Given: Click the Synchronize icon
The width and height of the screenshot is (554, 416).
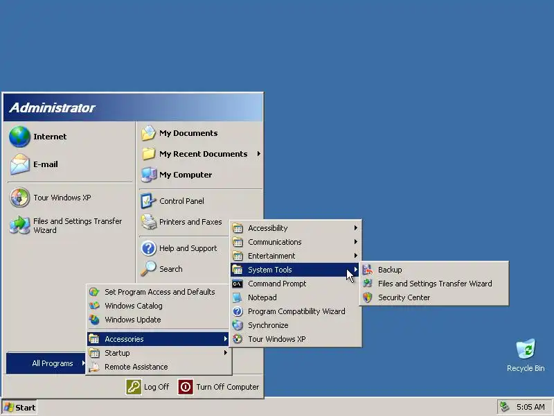Looking at the screenshot, I should pyautogui.click(x=238, y=325).
